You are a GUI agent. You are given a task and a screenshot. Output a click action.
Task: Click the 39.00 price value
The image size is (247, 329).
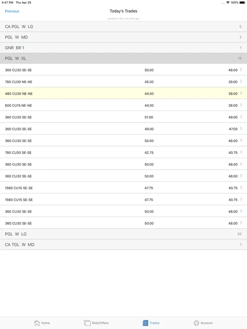[233, 82]
